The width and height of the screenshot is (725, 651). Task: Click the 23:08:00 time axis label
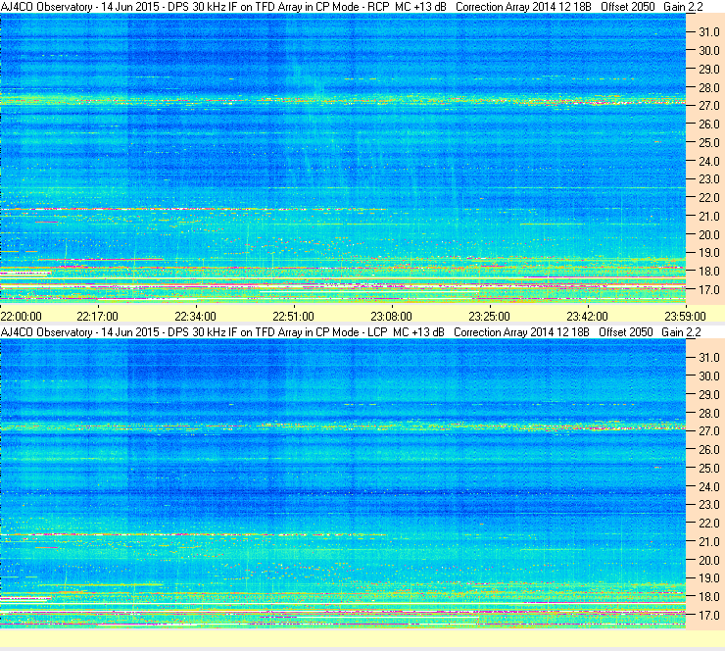pyautogui.click(x=391, y=317)
